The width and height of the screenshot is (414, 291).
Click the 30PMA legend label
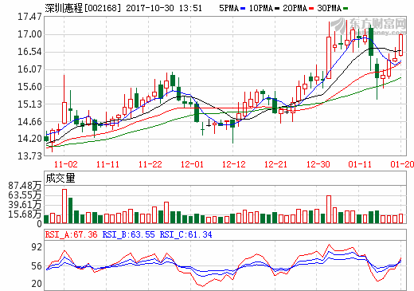[329, 8]
